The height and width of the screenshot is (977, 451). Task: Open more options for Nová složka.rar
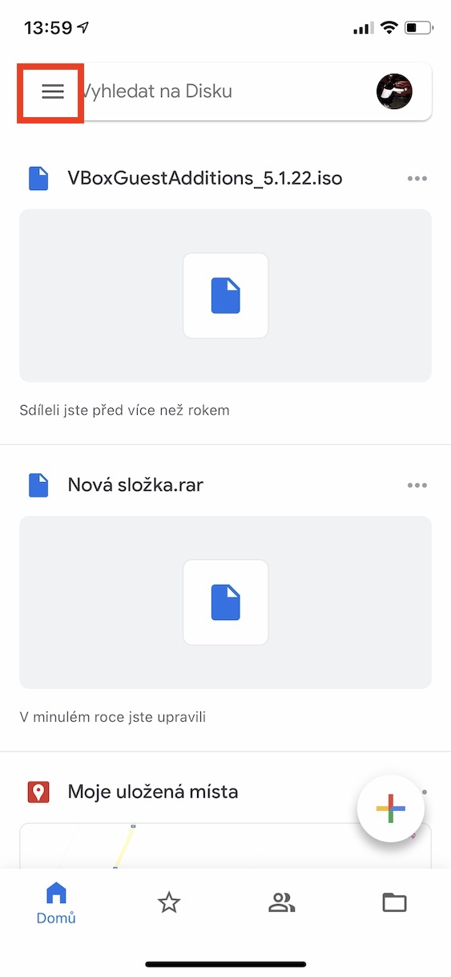[417, 485]
